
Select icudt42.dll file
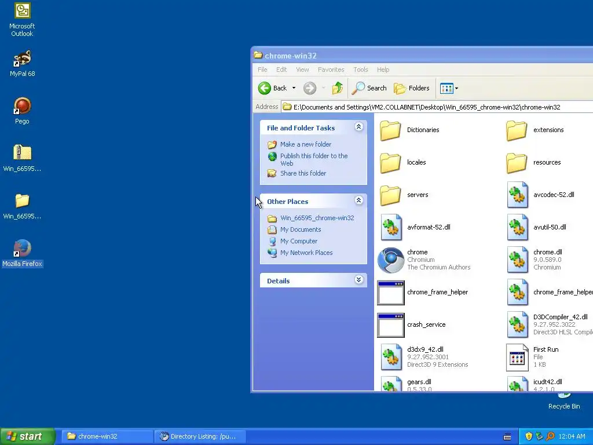[x=534, y=384]
